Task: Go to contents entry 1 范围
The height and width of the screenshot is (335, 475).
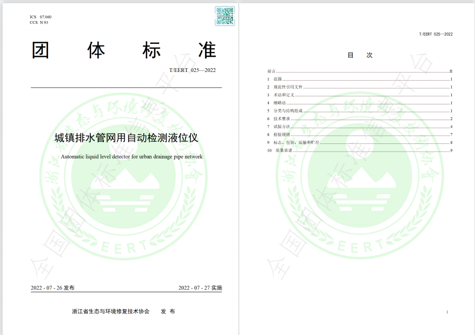Action: 360,79
